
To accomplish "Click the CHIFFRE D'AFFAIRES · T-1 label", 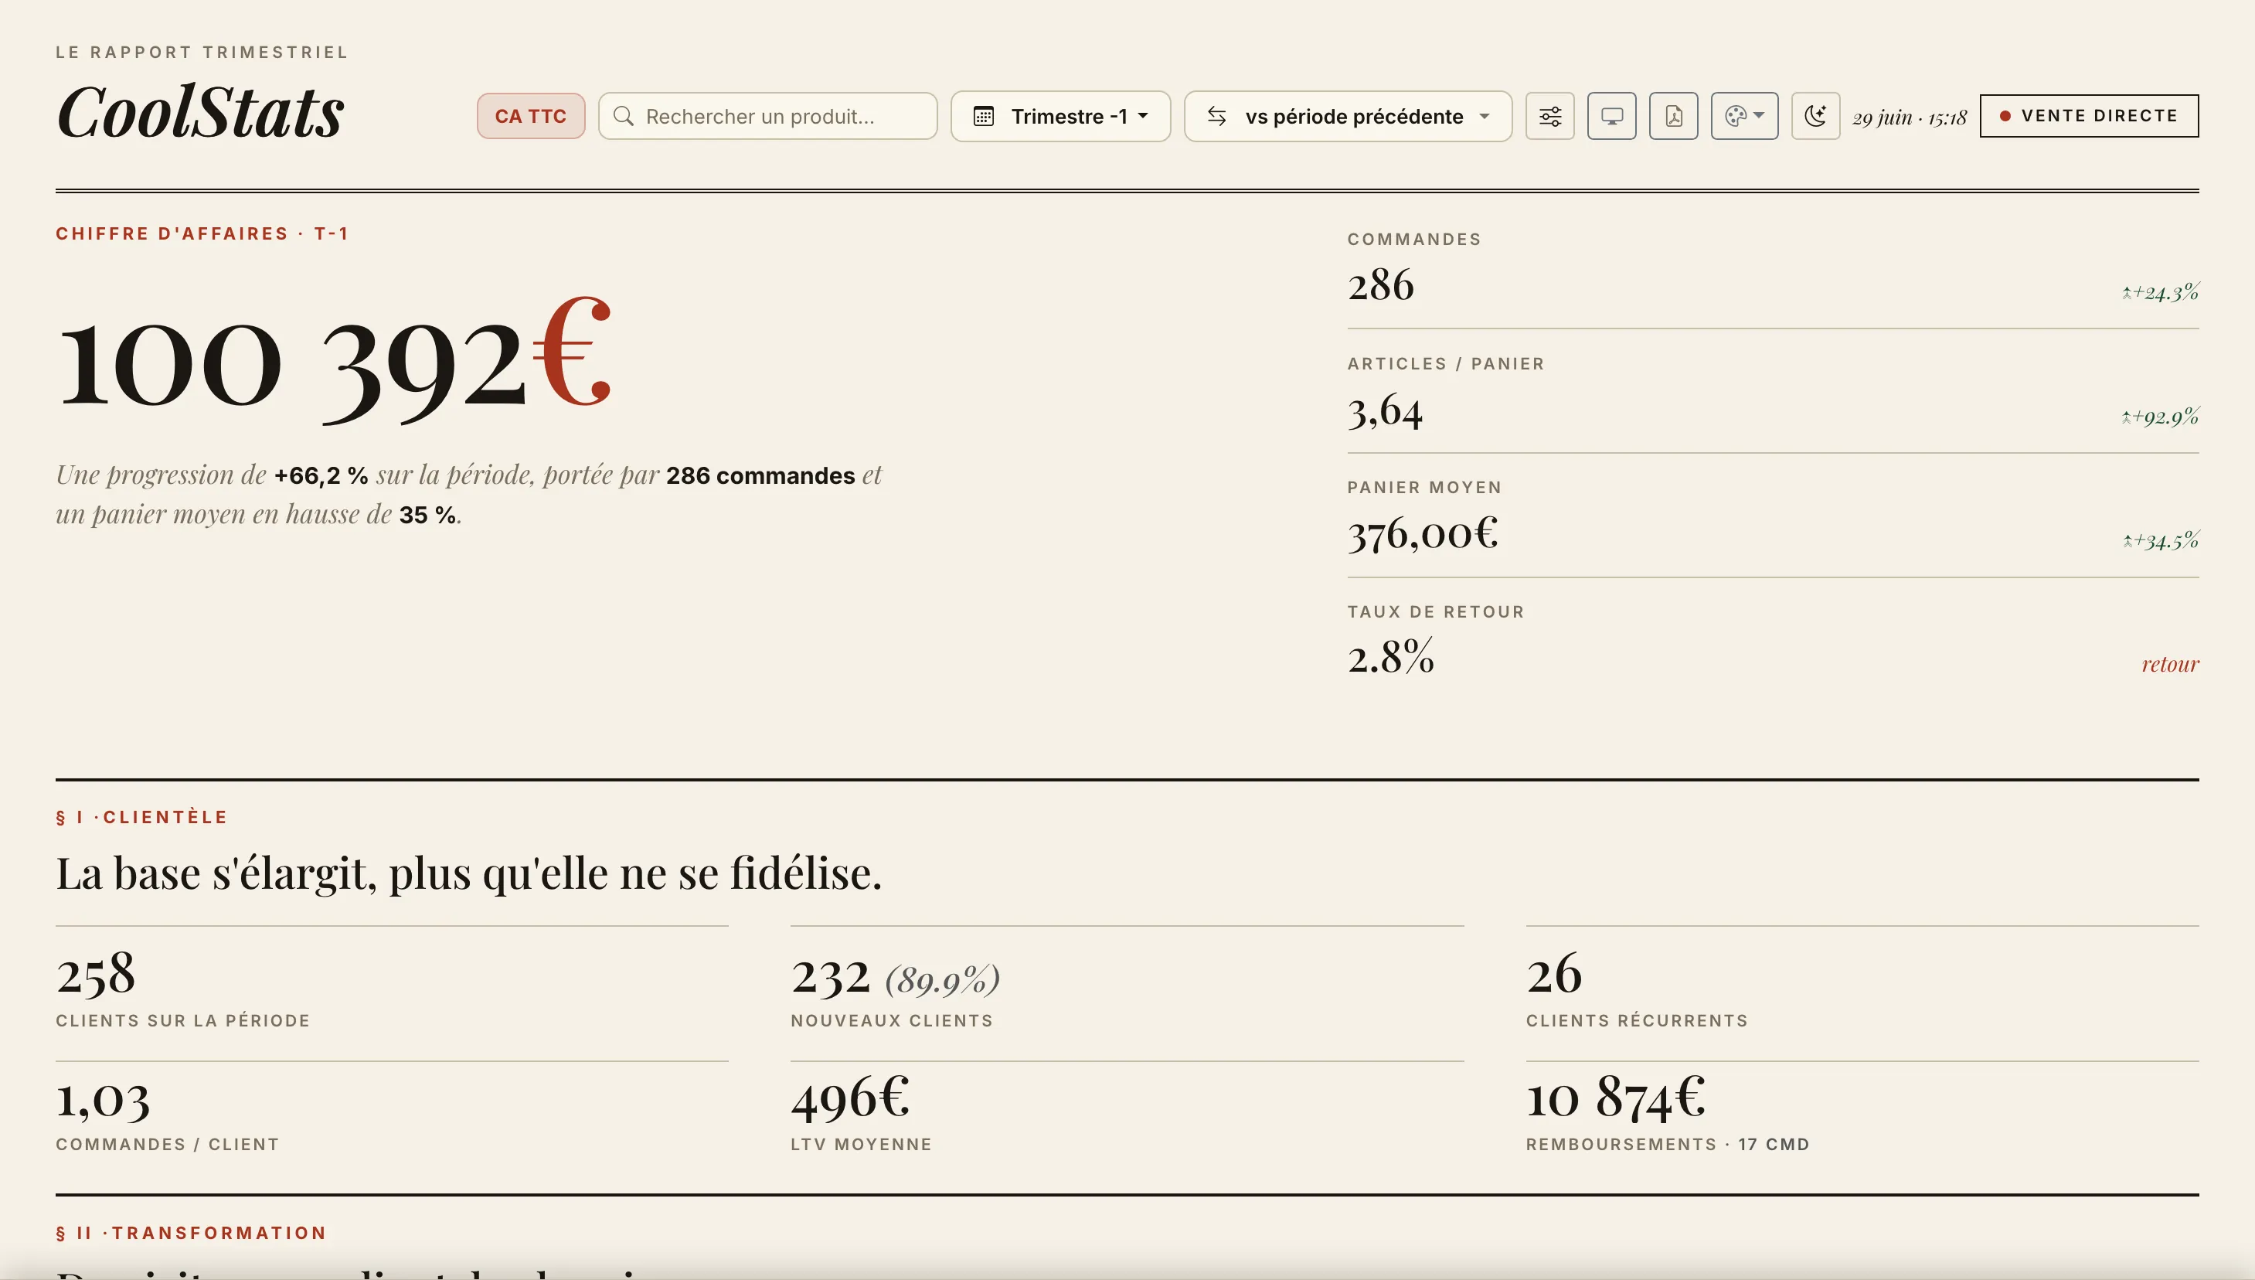I will (202, 234).
